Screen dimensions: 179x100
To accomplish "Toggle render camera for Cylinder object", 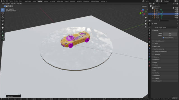I will click(177, 12).
